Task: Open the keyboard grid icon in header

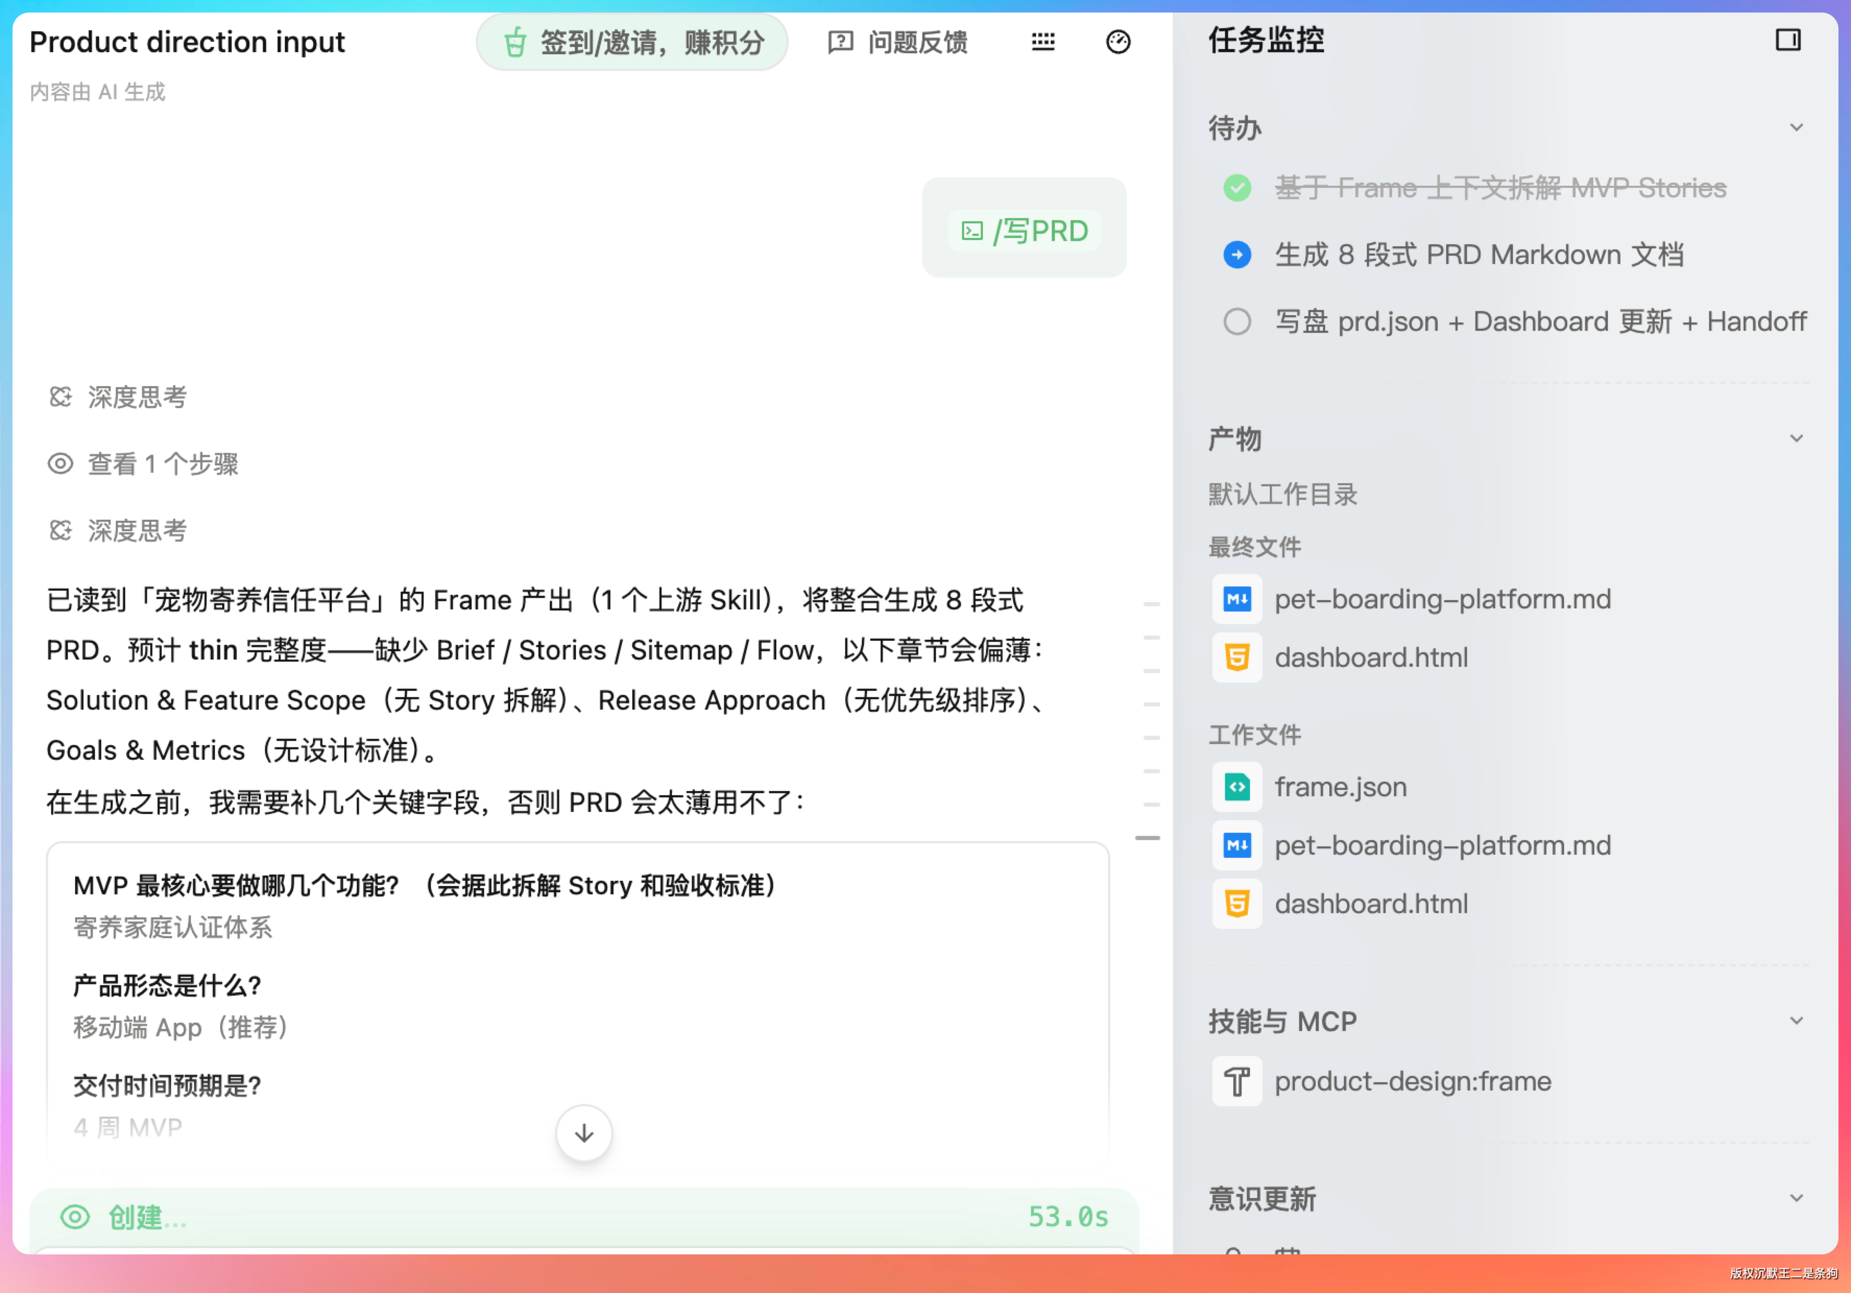Action: point(1043,42)
